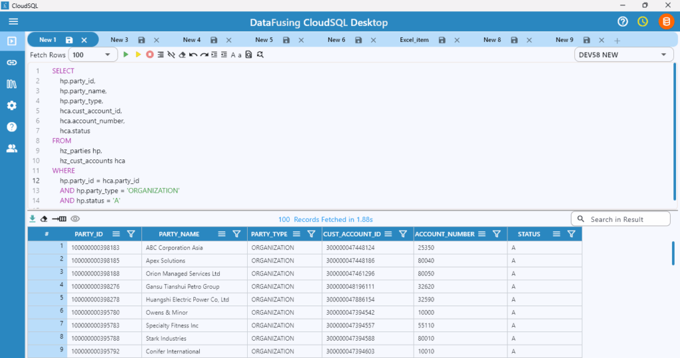Image resolution: width=680 pixels, height=358 pixels.
Task: Switch to the New 4 tab
Action: pyautogui.click(x=192, y=40)
